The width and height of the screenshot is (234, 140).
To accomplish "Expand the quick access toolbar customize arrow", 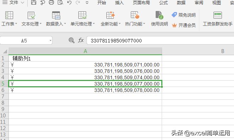I will click(x=87, y=3).
